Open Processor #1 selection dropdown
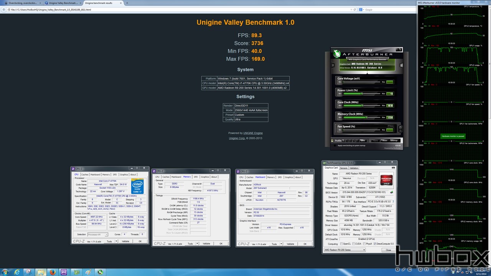The height and width of the screenshot is (276, 491). 98,234
